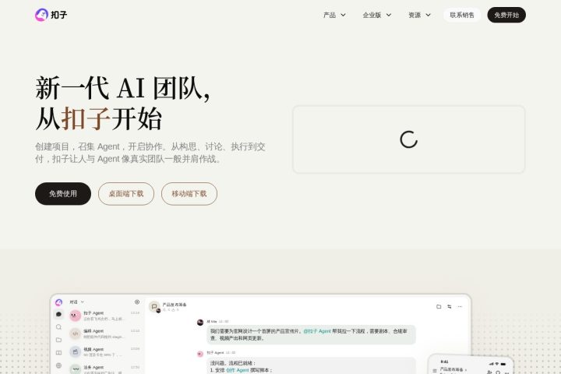561x374 pixels.
Task: Open the 资源 dropdown menu
Action: (x=419, y=15)
